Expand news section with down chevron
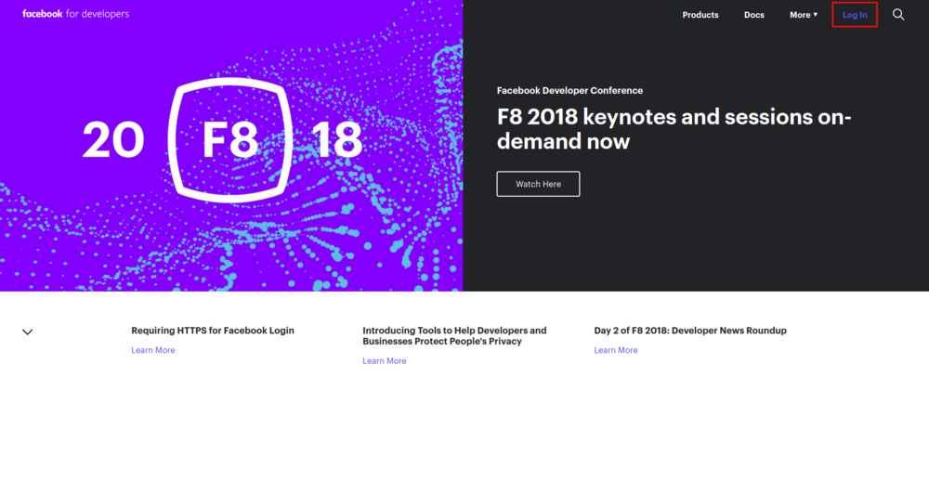929x481 pixels. pos(28,331)
